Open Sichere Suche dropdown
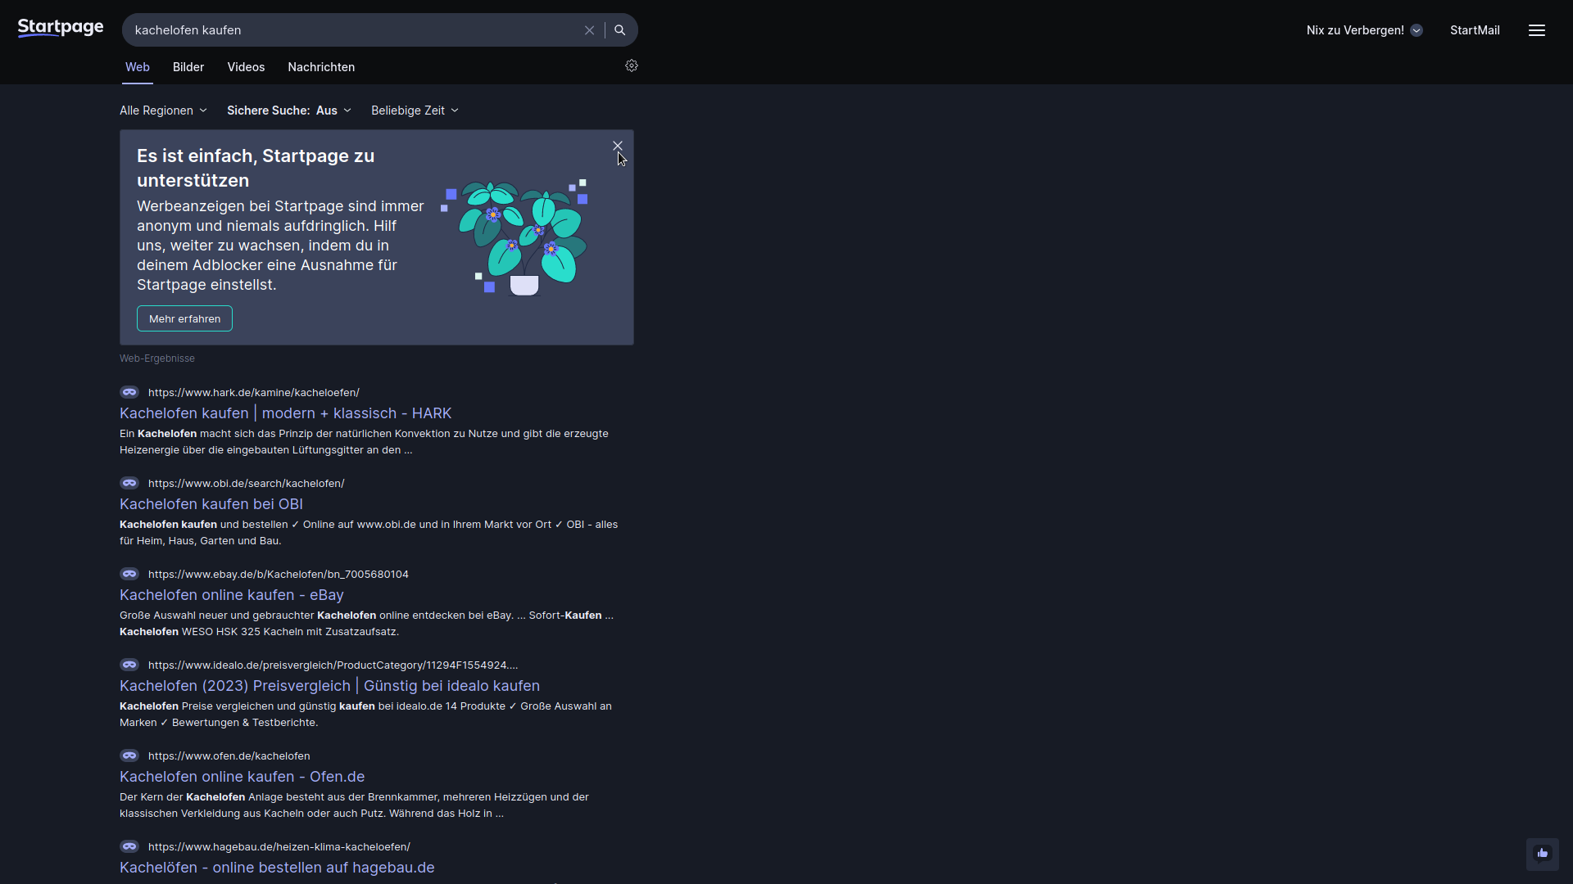This screenshot has height=884, width=1573. coord(289,110)
